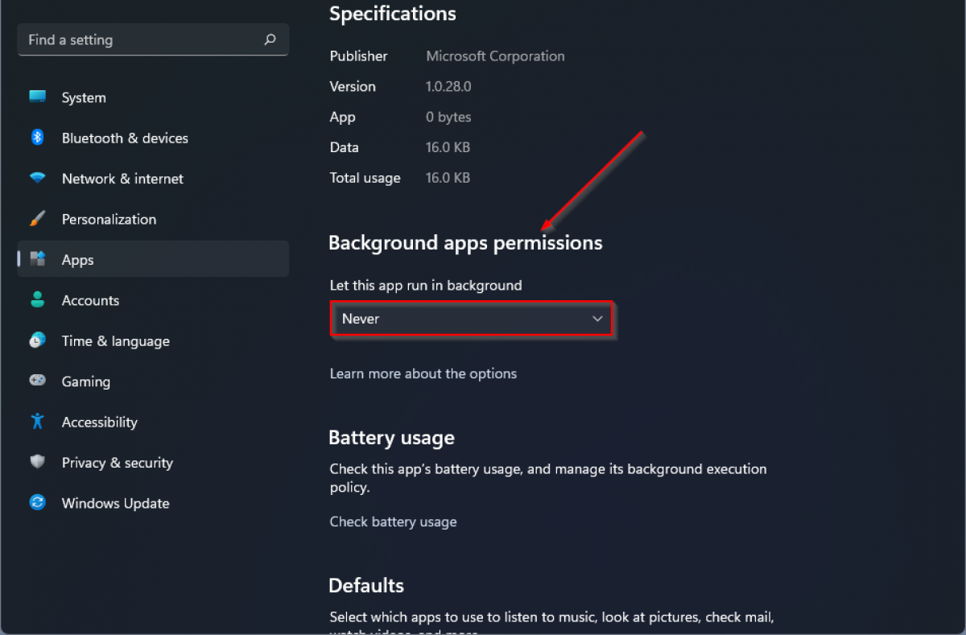Viewport: 966px width, 635px height.
Task: Go to Privacy & security settings
Action: [x=118, y=463]
